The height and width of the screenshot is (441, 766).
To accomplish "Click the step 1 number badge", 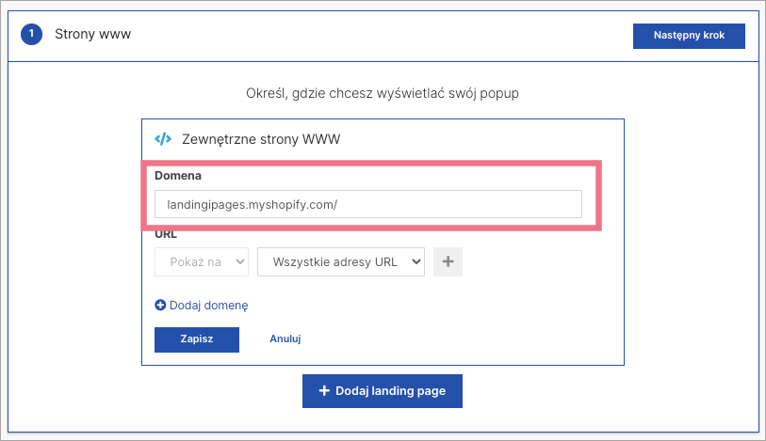I will click(31, 35).
